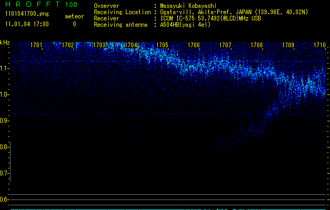Select the 1703 time marker

pos(99,45)
